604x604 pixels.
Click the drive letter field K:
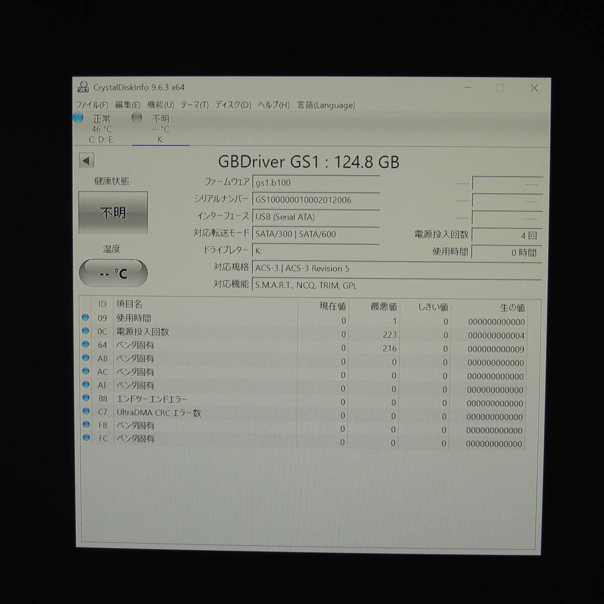316,251
